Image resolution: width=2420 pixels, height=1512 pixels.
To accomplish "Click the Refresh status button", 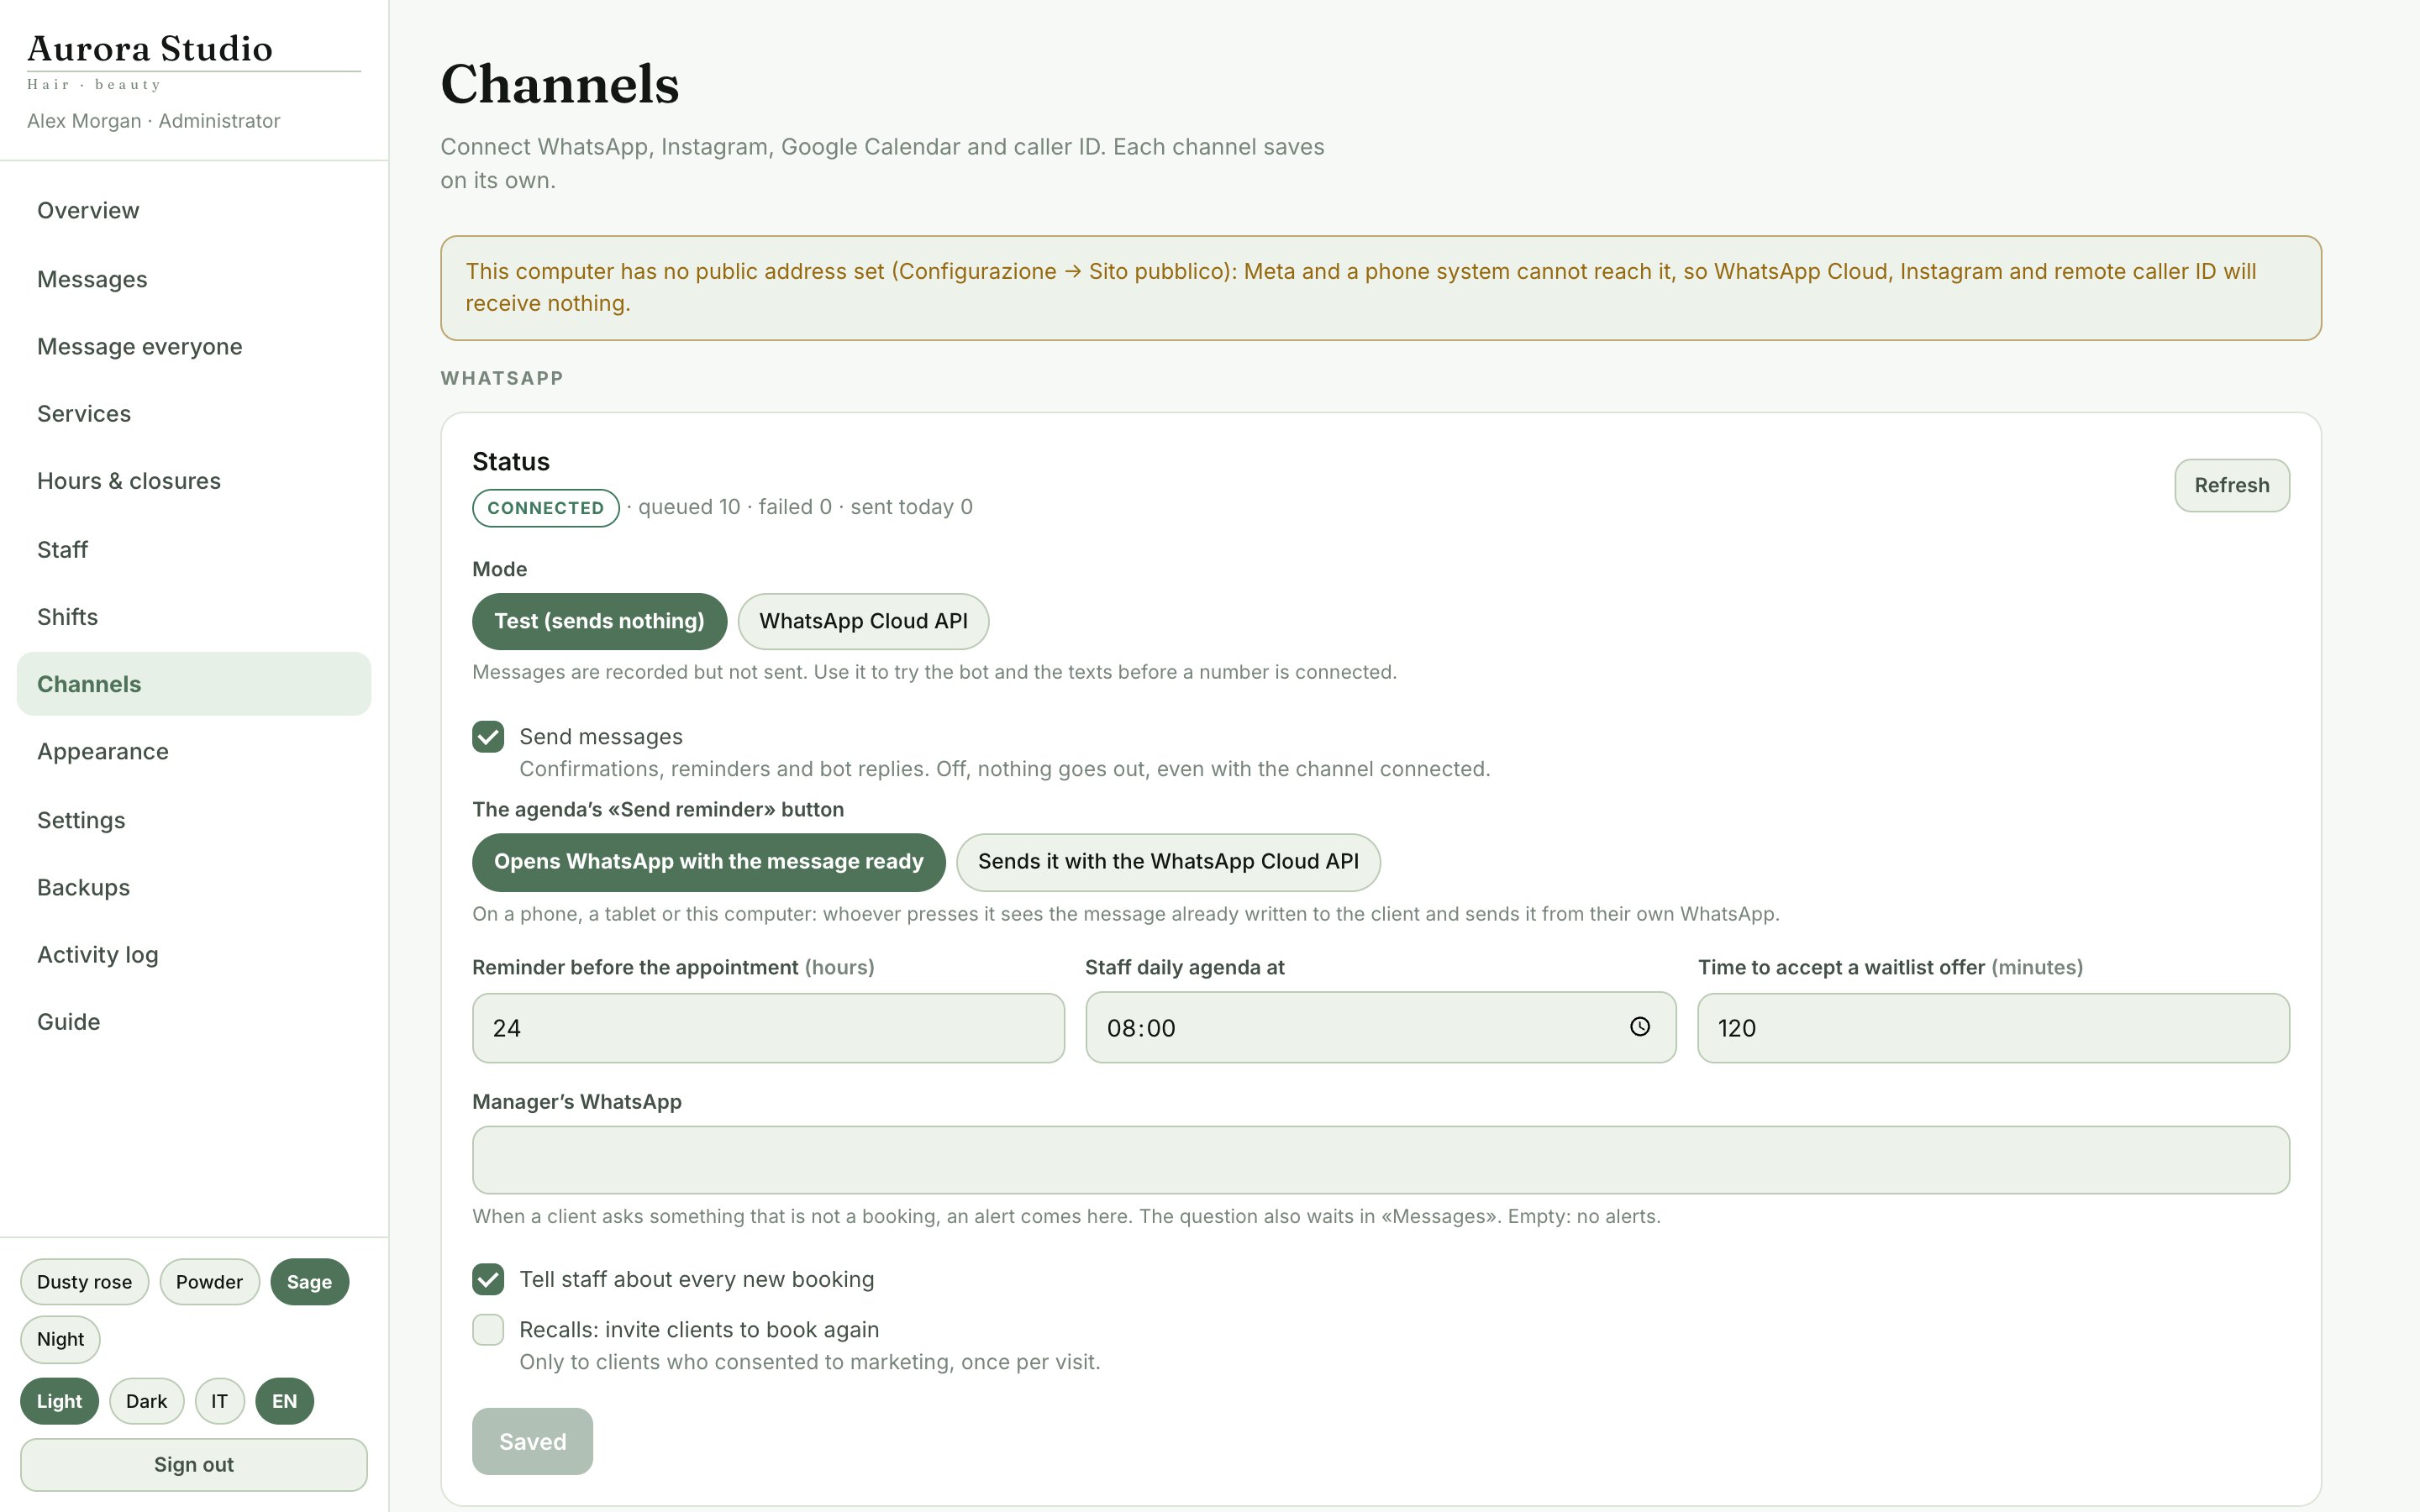I will pos(2231,485).
